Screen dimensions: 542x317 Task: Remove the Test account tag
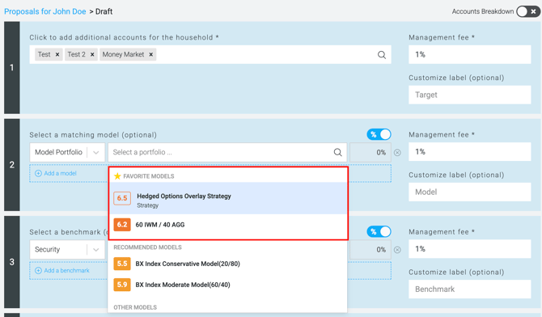pyautogui.click(x=57, y=55)
